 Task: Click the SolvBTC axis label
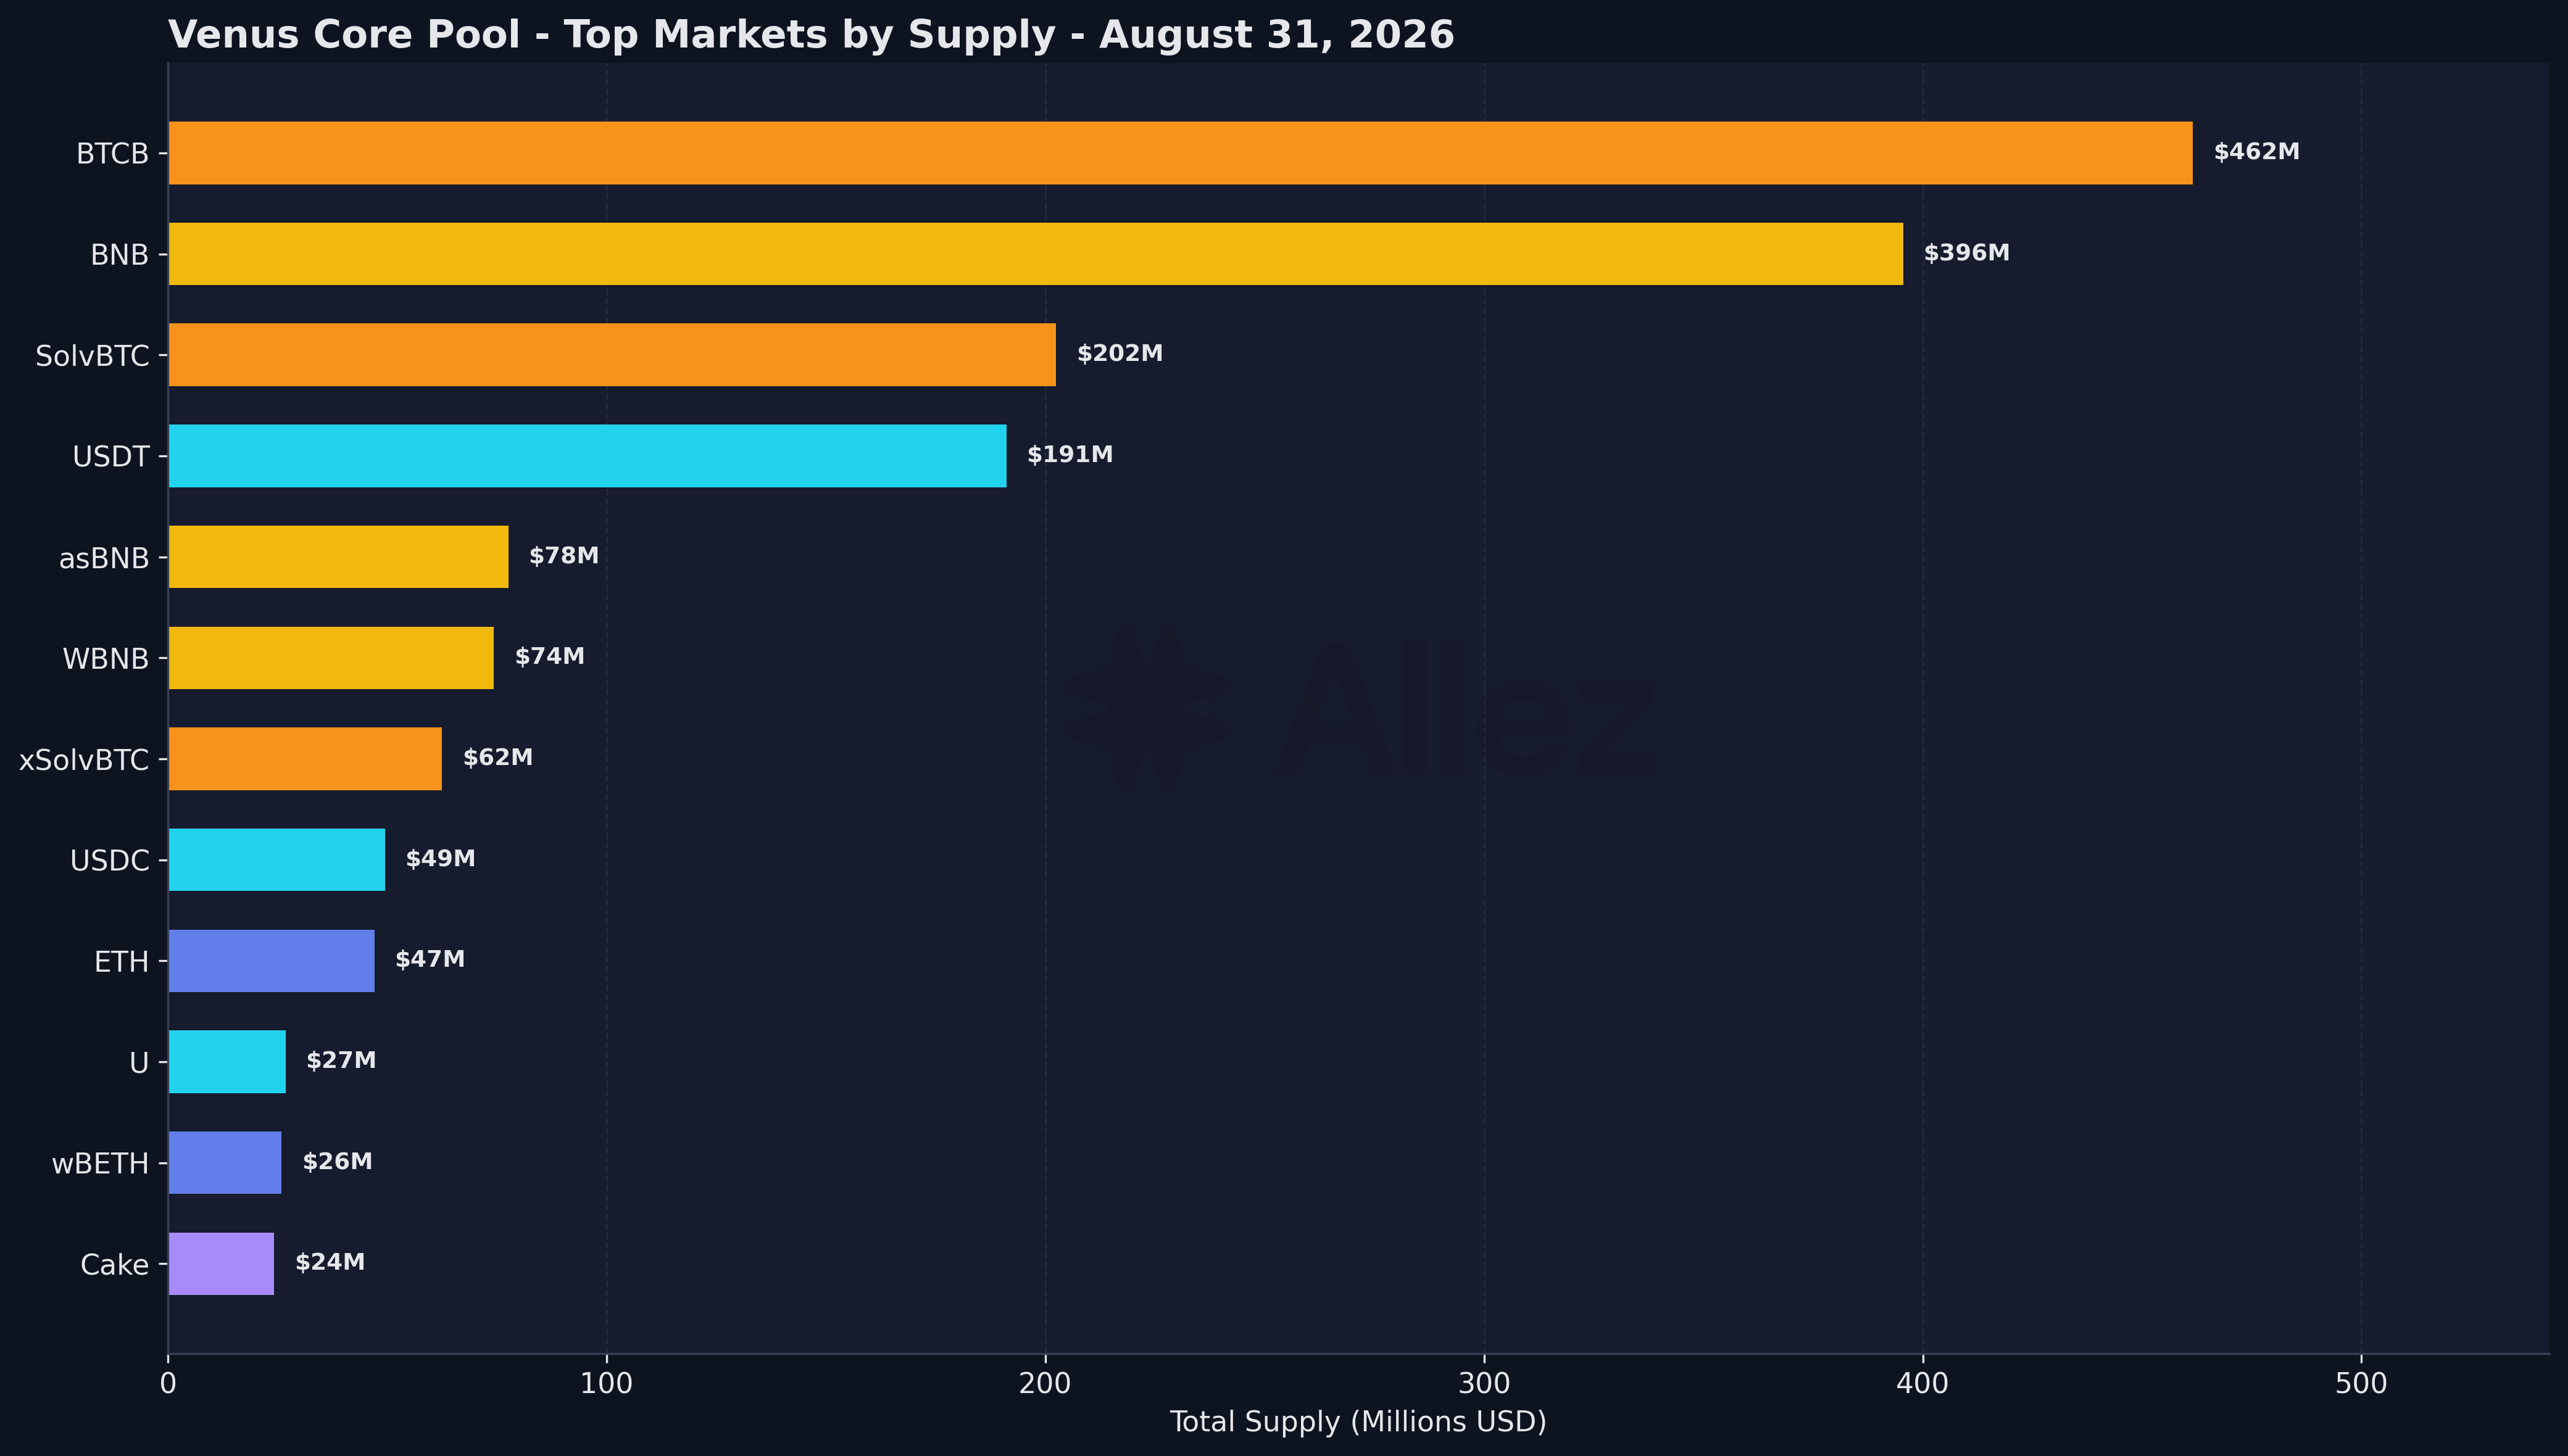[92, 356]
